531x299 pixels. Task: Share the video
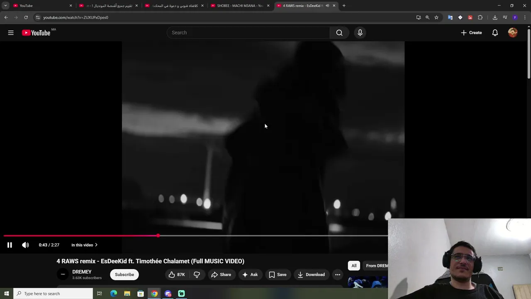coord(221,274)
